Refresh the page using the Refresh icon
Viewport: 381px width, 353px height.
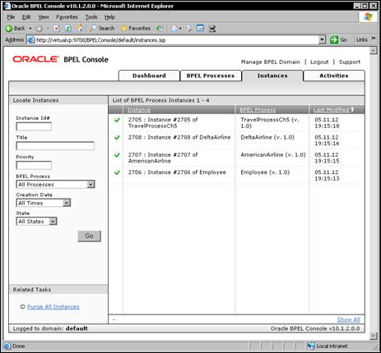coord(68,29)
